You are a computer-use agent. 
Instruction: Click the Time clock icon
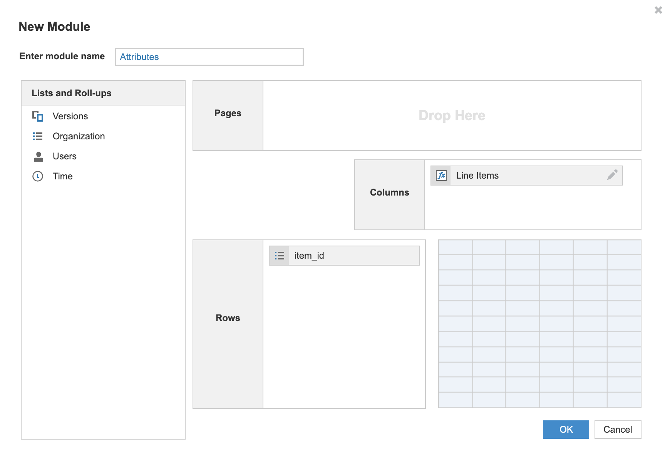38,176
